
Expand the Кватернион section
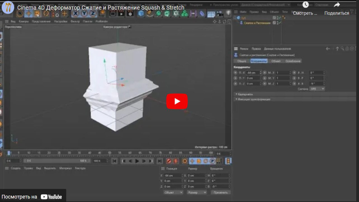243,95
